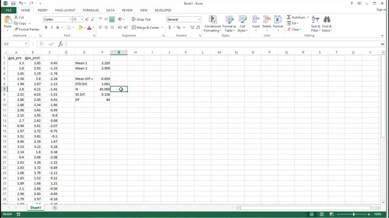
Task: Open the General number format dropdown
Action: pos(199,19)
